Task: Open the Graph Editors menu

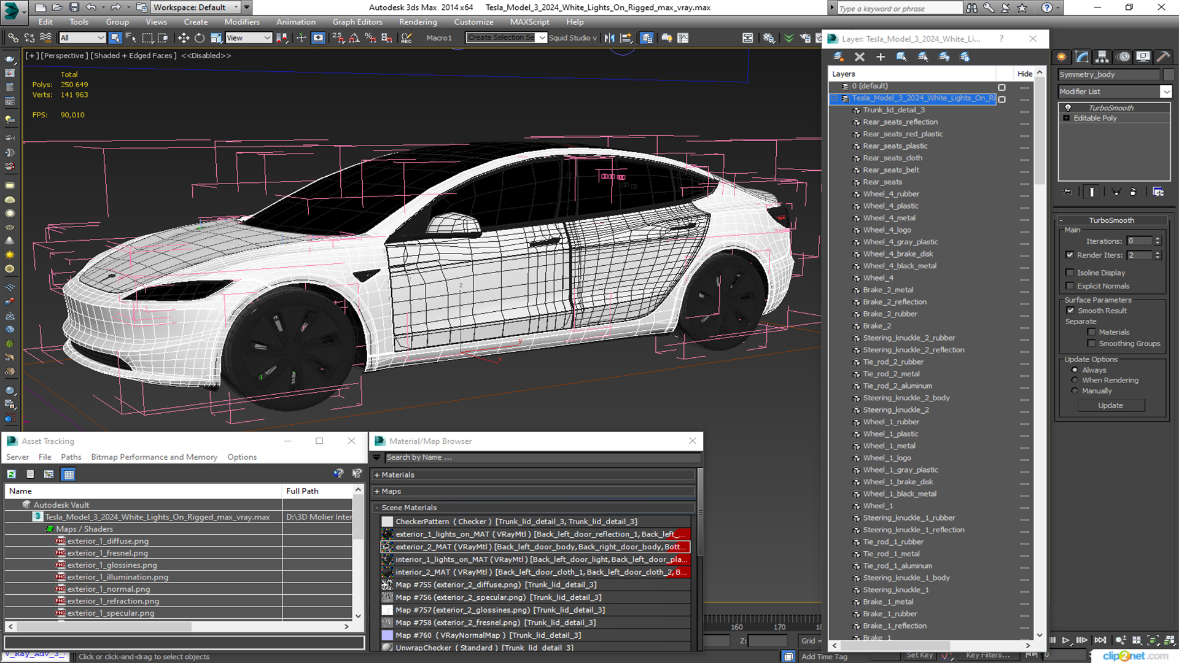Action: pyautogui.click(x=357, y=22)
